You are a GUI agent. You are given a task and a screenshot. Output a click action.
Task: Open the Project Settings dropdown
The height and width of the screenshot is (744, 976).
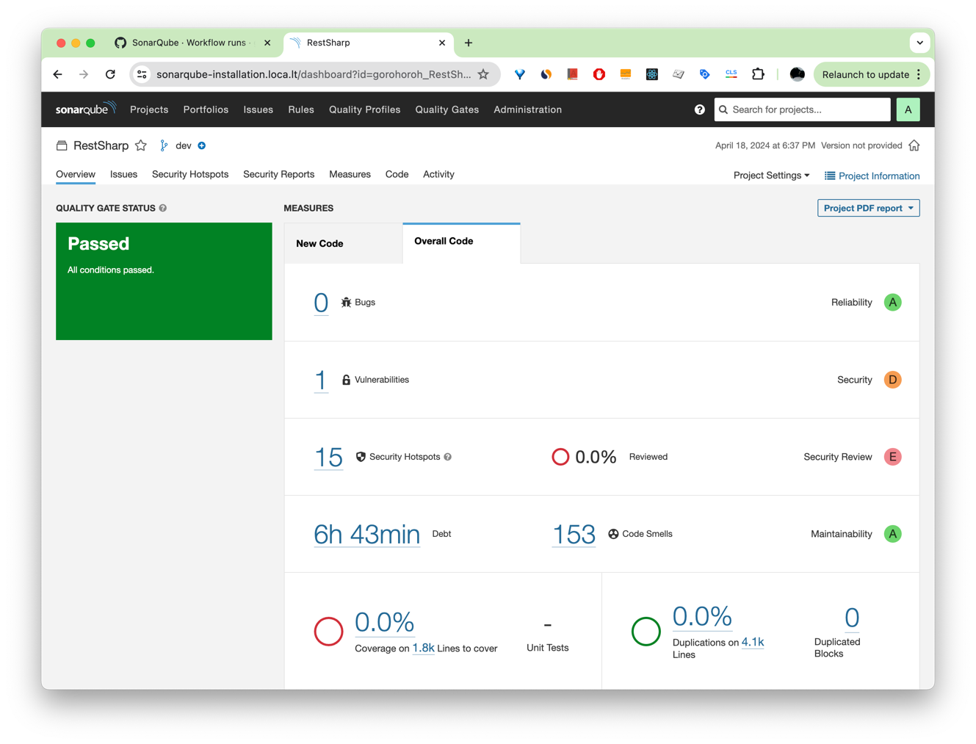770,176
